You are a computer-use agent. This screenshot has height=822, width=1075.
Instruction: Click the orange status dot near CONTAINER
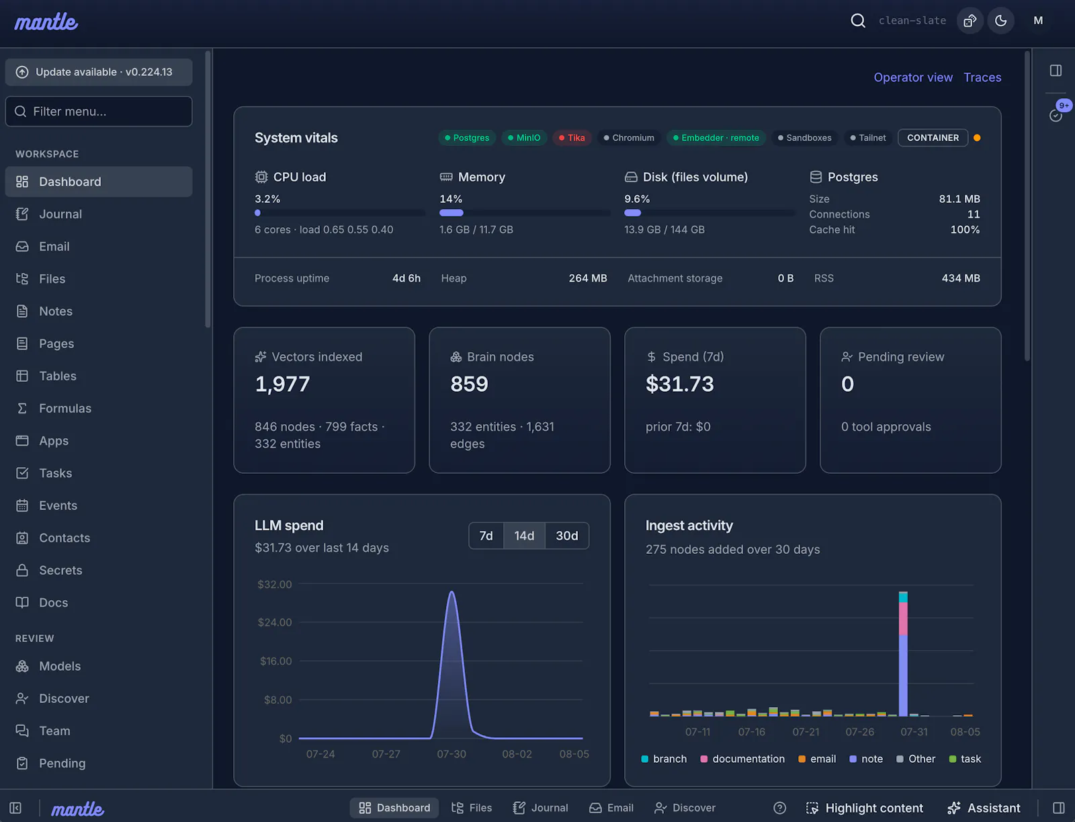(x=977, y=138)
